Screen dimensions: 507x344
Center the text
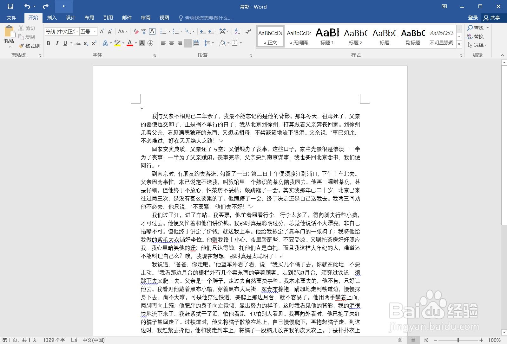coord(172,43)
